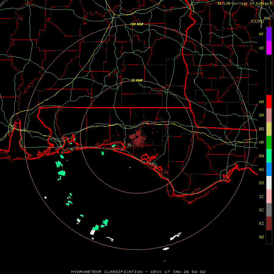Click the GC legend label
This screenshot has height=274, width=274.
tap(261, 210)
